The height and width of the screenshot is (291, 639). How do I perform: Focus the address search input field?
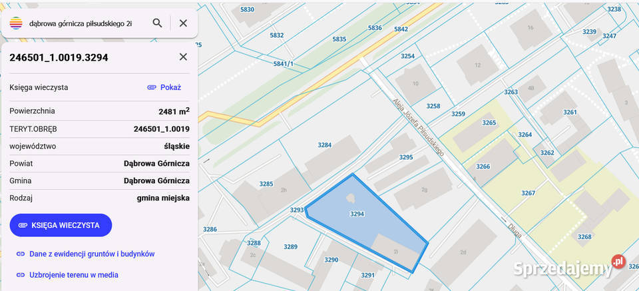coord(80,23)
